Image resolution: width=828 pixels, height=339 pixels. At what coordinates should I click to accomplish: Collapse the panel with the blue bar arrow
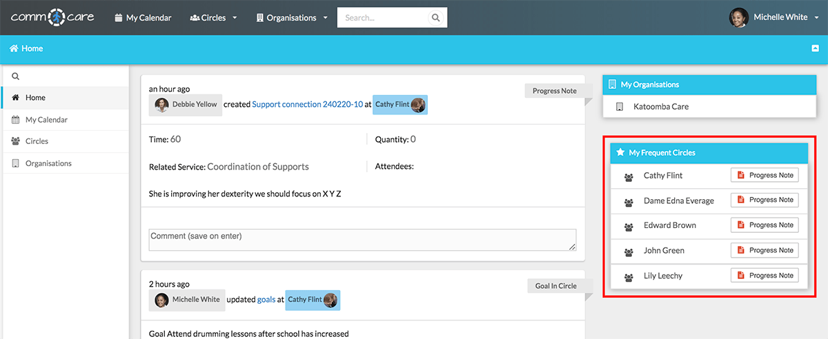click(x=815, y=48)
